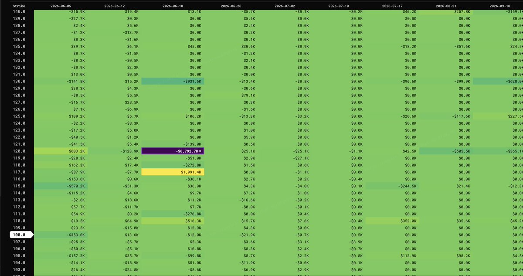This screenshot has width=523, height=276.
Task: Click the 2026-06-05 expiry column header
Action: [x=61, y=6]
